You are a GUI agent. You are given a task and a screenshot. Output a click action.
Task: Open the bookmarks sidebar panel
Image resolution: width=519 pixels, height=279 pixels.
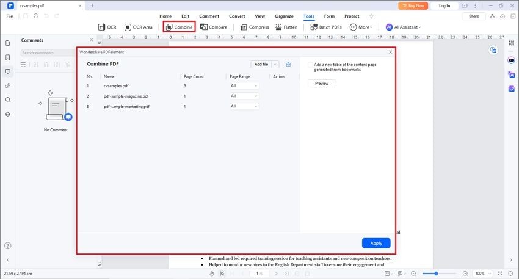(7, 57)
